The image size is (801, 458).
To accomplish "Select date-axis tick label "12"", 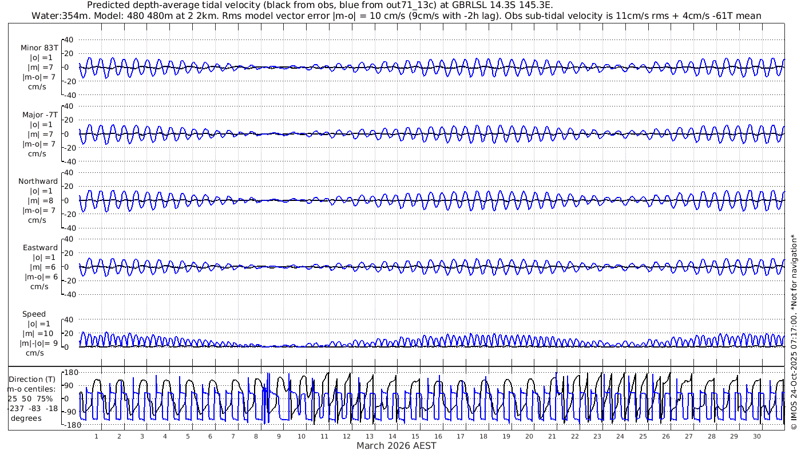I will click(x=347, y=436).
